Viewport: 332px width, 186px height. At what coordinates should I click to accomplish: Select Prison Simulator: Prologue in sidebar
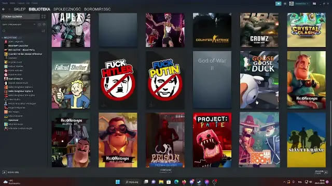[22, 103]
